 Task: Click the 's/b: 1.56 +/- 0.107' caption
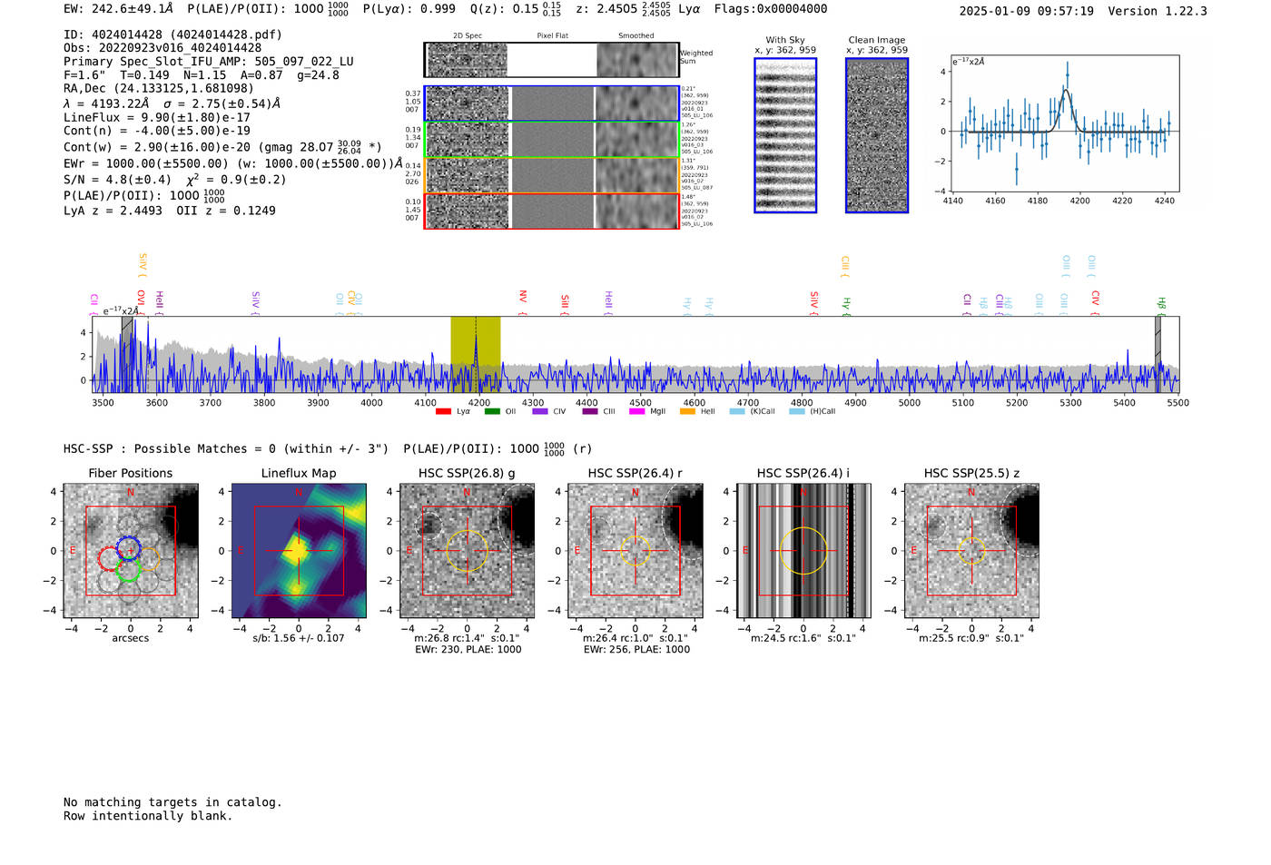click(299, 638)
